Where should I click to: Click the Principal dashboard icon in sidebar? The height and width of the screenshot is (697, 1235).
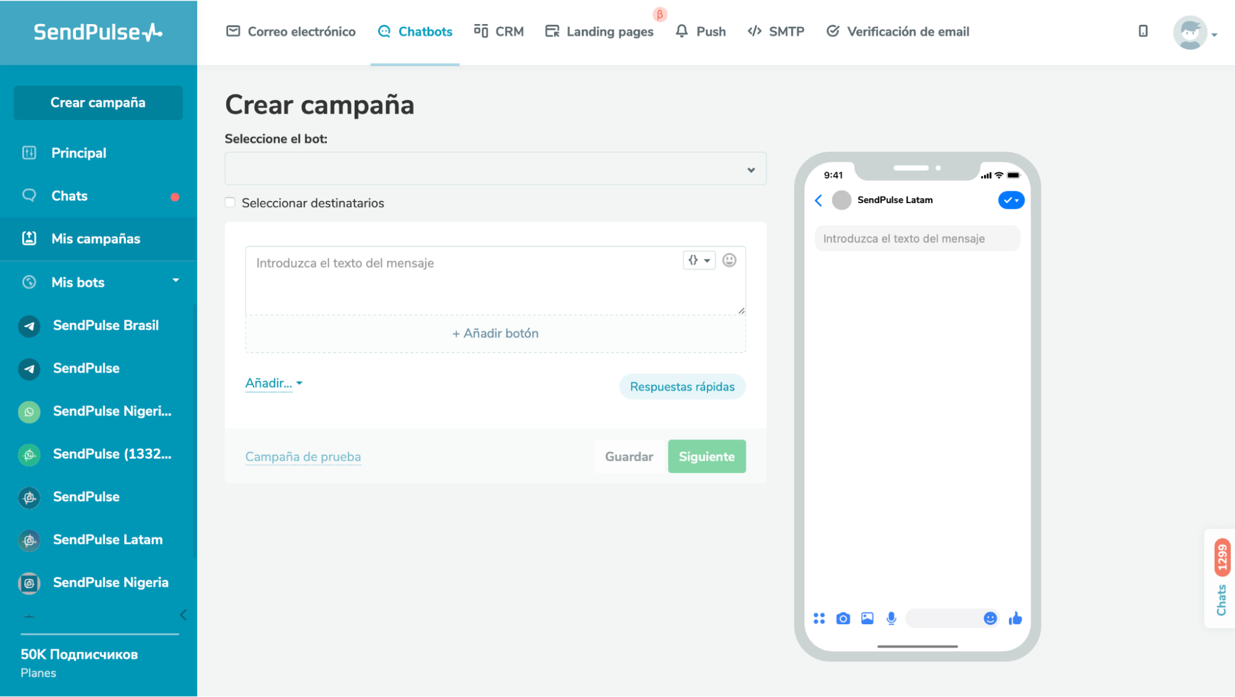pos(29,152)
